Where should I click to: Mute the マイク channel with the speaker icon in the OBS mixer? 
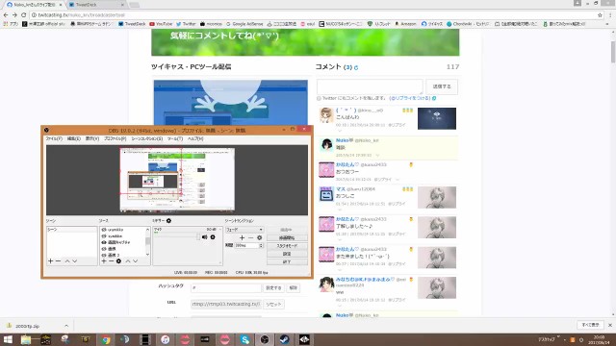pyautogui.click(x=205, y=237)
